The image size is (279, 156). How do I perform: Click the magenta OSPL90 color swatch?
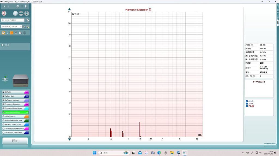click(x=26, y=92)
